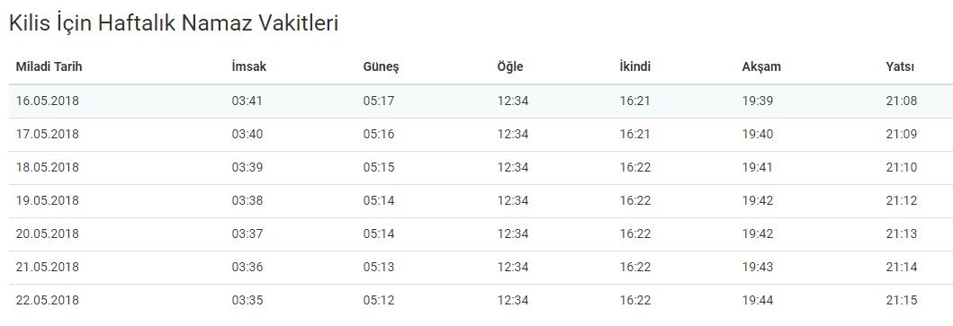
Task: Select the Akşam column header
Action: coord(761,67)
